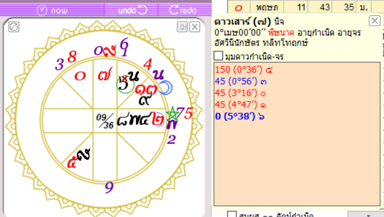Click the slashed-circle icon on chart panel

click(x=13, y=27)
